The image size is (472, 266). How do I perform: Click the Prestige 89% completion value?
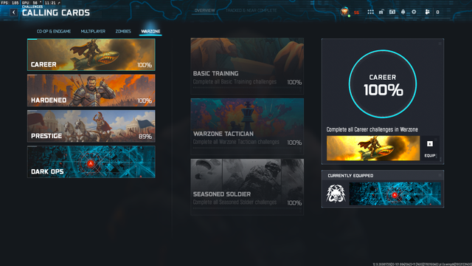pyautogui.click(x=145, y=136)
